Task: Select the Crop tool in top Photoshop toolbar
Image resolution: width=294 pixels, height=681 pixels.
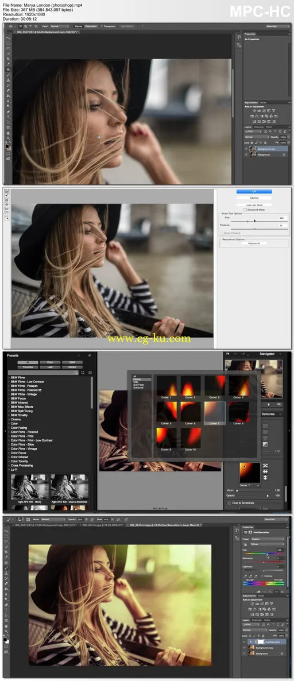Action: click(8, 59)
